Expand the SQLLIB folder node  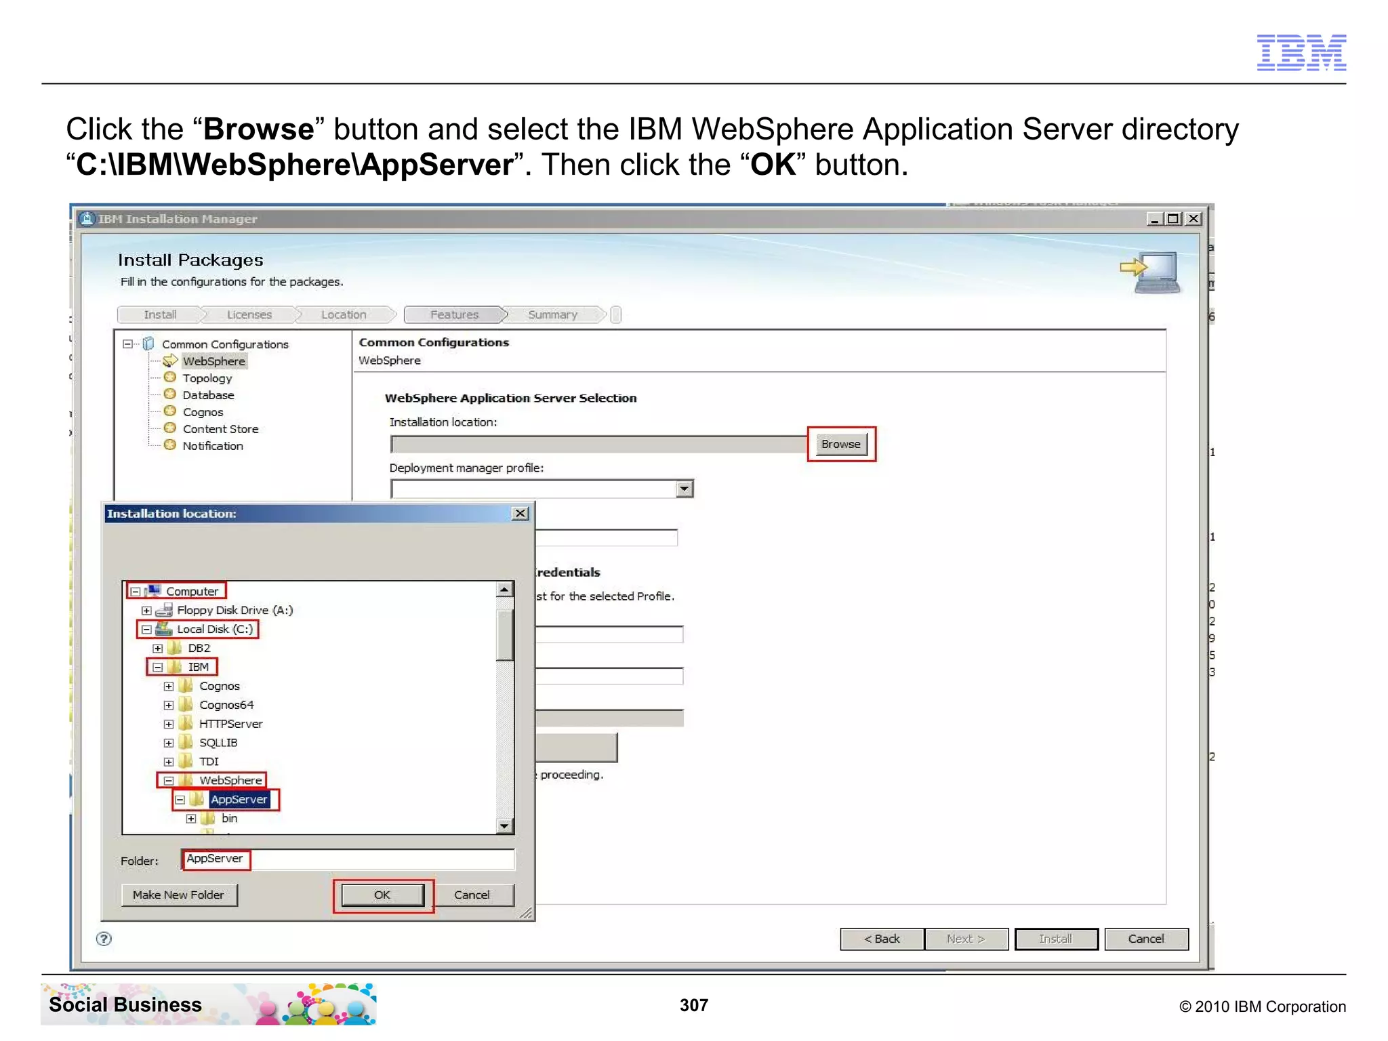click(169, 743)
